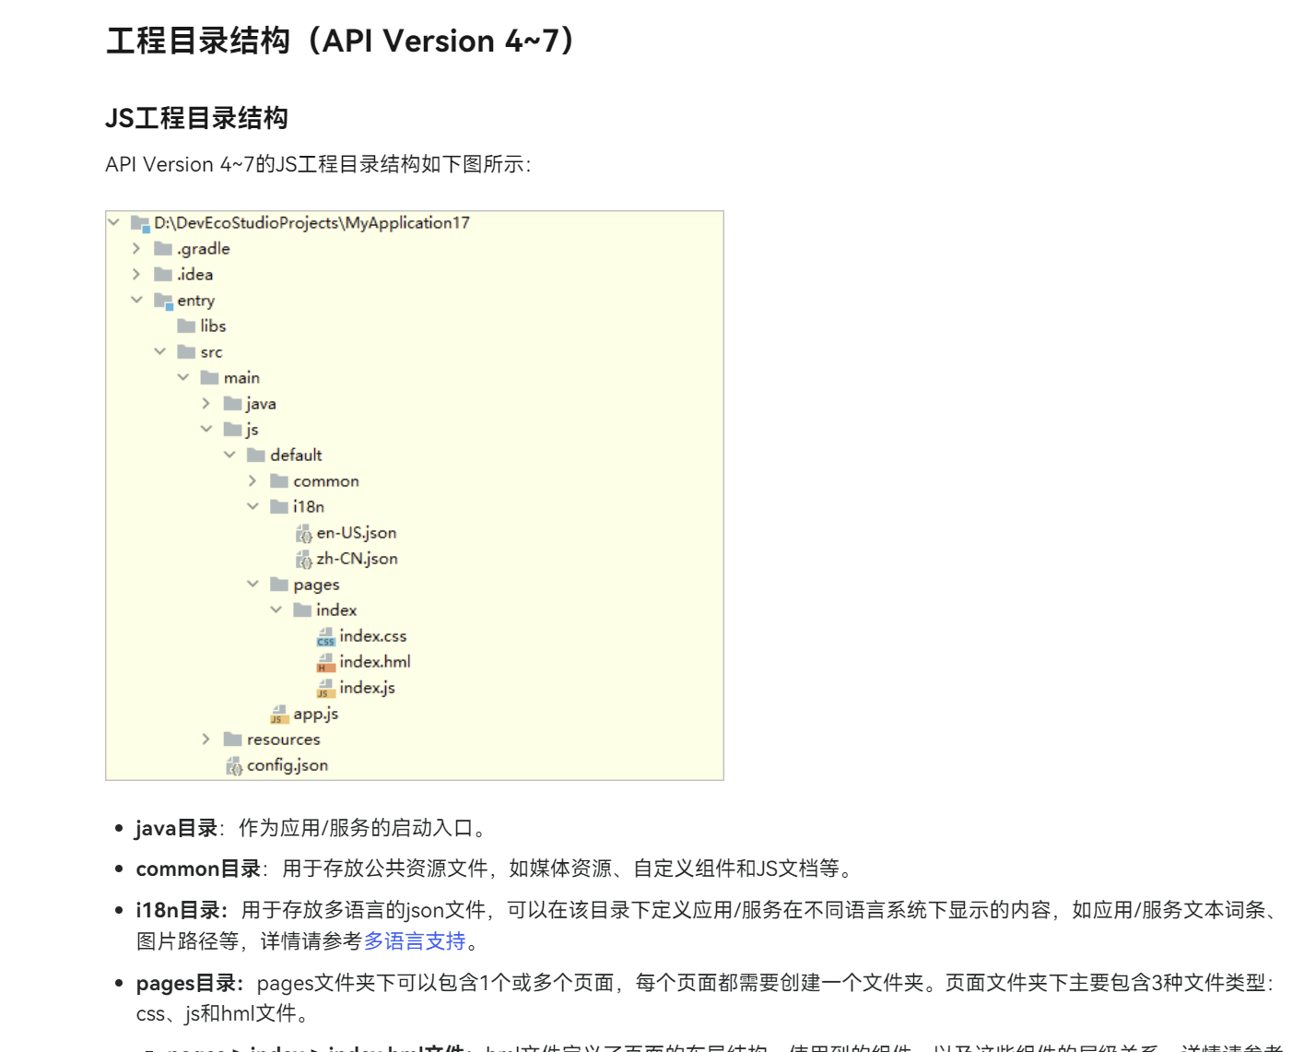This screenshot has width=1316, height=1052.
Task: Click the en-US.json file icon
Action: click(303, 533)
